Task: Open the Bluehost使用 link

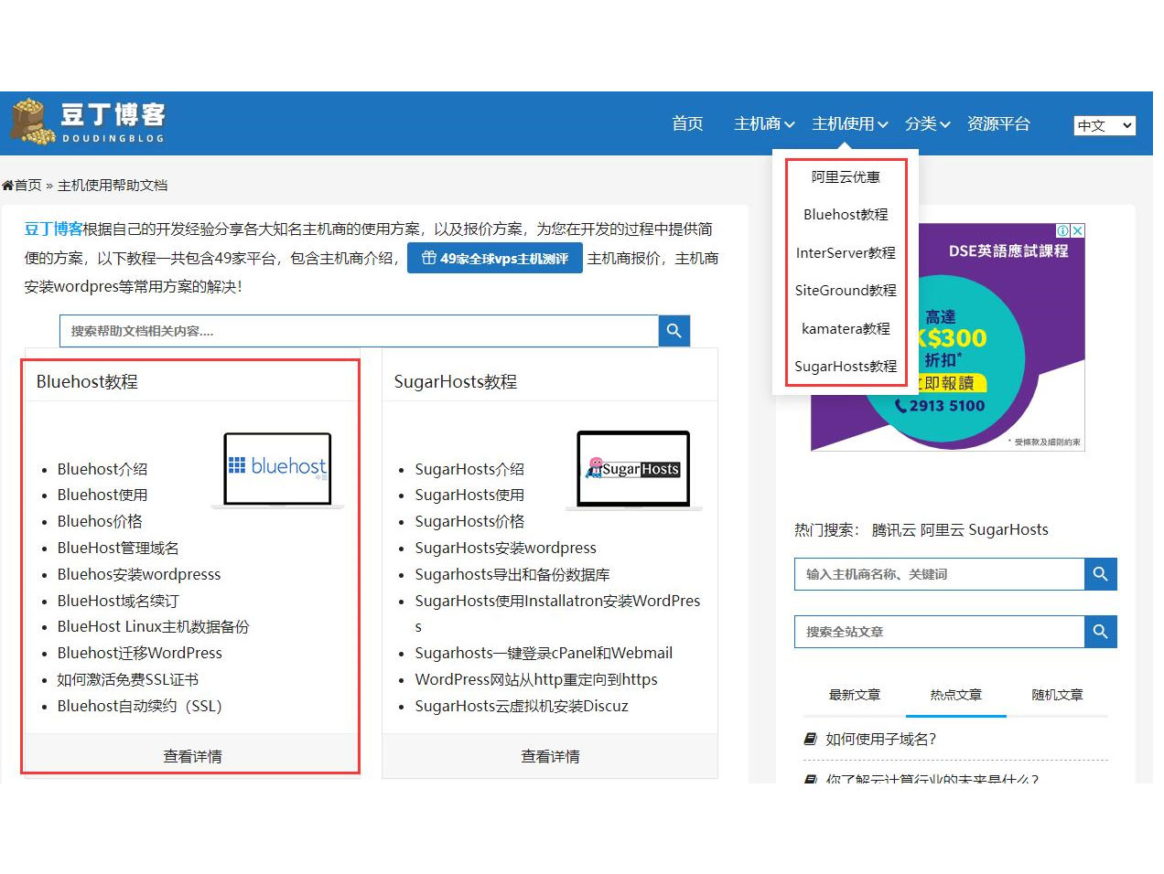Action: click(x=102, y=495)
